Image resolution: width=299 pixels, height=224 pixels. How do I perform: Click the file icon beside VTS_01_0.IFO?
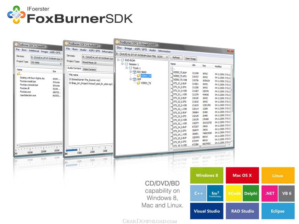(172, 87)
